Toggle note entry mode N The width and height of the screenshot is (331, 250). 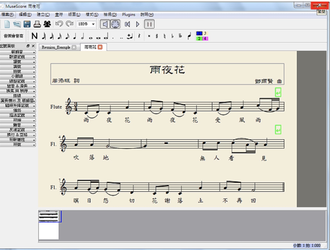[x=34, y=36]
